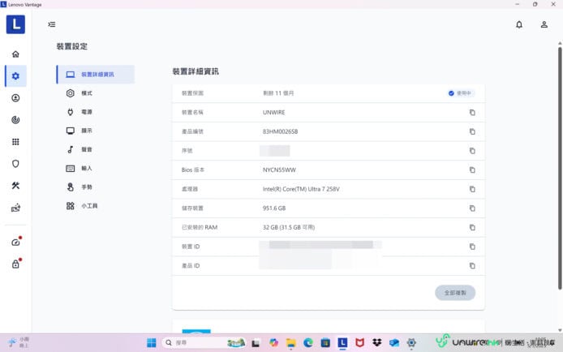Open notifications bell

[x=519, y=24]
